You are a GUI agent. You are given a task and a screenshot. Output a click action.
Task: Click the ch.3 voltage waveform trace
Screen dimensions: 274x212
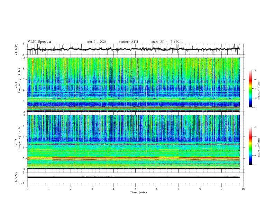click(133, 177)
